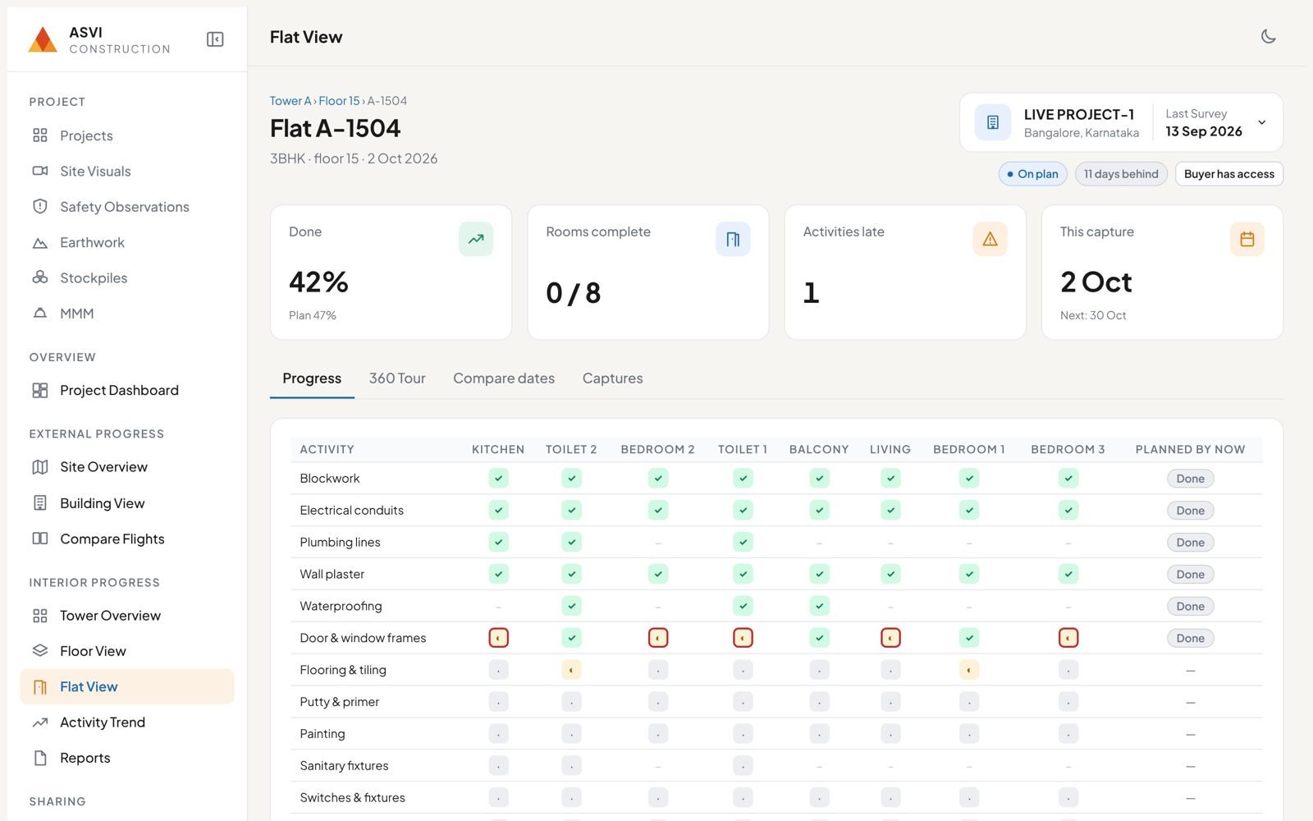Click the Earthwork mountain icon

pos(39,242)
